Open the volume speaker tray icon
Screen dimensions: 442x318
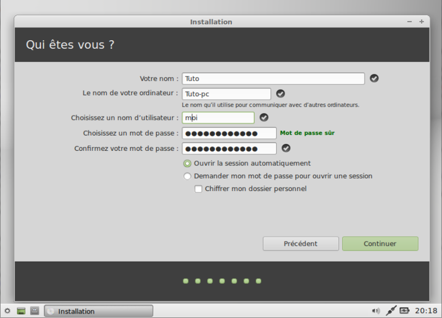(376, 311)
